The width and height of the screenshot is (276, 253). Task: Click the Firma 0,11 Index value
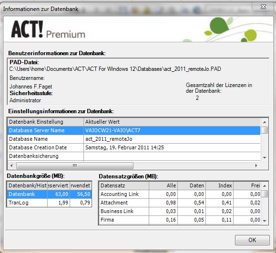(219, 220)
